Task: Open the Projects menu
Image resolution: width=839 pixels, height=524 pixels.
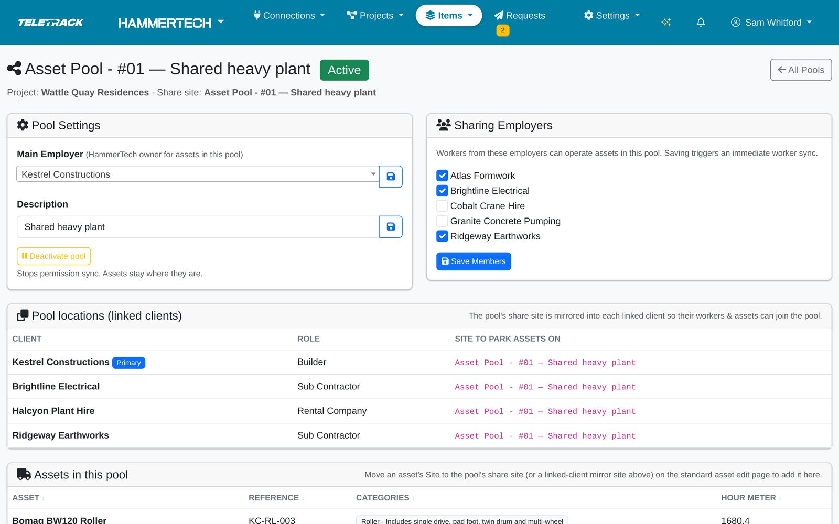Action: click(x=375, y=16)
